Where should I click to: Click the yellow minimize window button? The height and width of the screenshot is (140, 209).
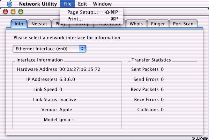[x=13, y=11]
